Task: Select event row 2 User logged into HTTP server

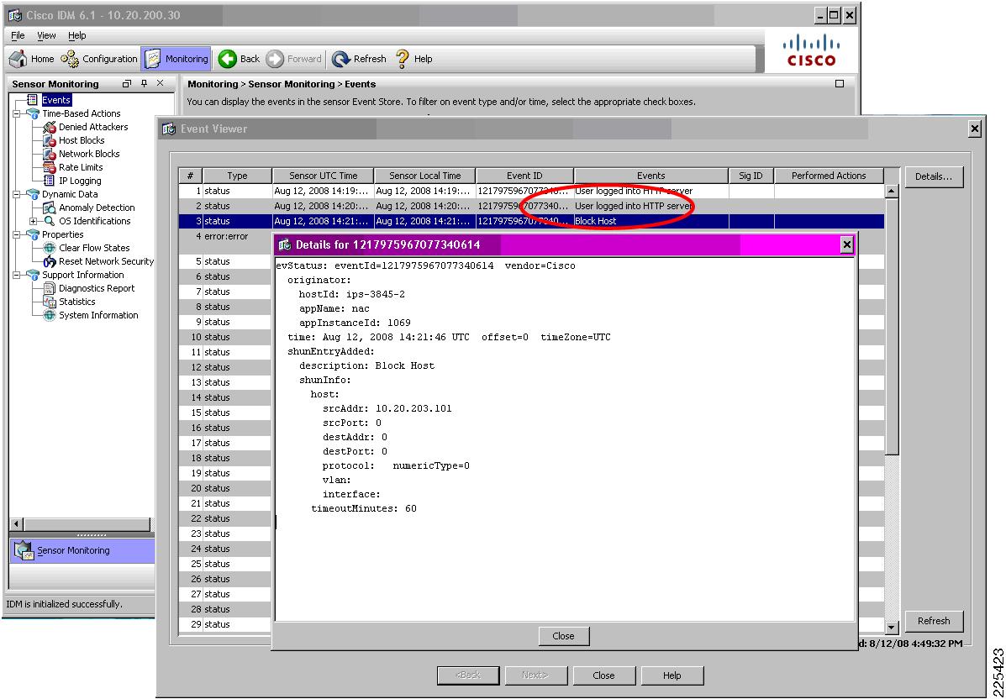Action: coord(531,206)
